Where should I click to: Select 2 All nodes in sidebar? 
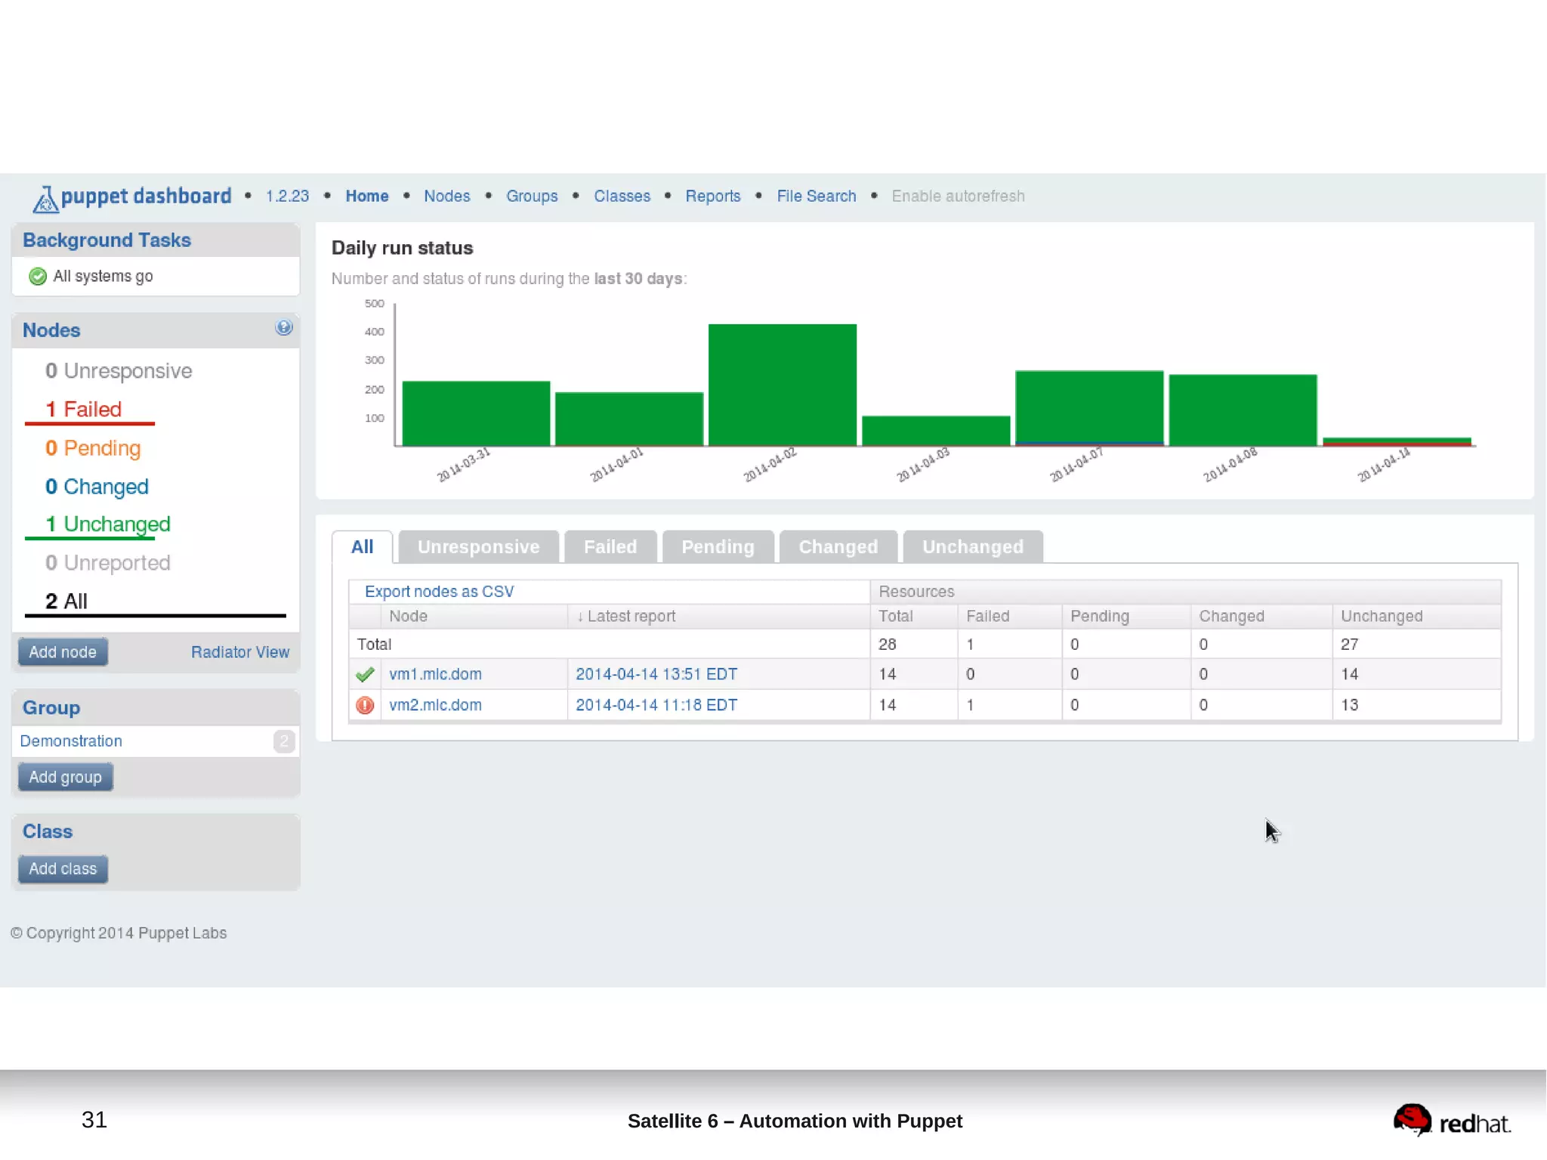(66, 602)
